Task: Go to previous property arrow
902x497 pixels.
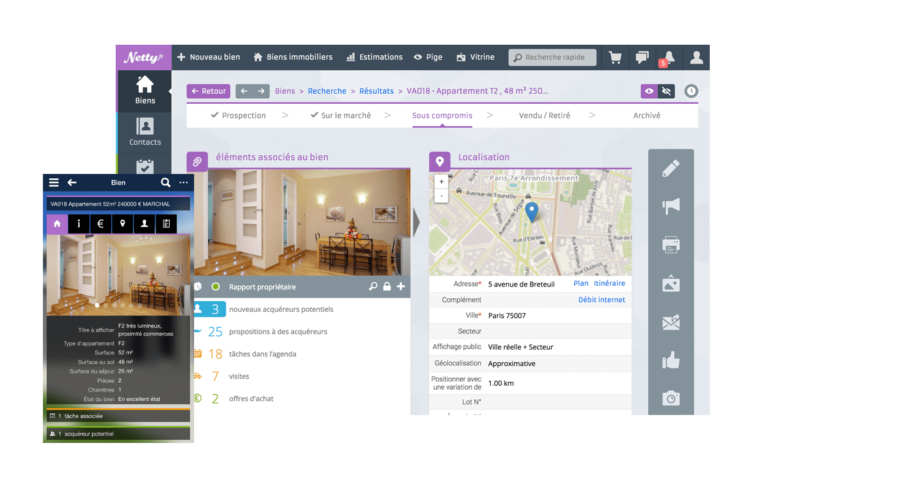Action: point(244,91)
